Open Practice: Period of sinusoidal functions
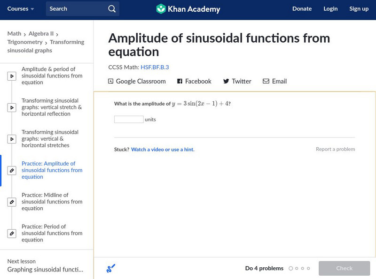Screen dimensions: 376x279 (x=52, y=233)
